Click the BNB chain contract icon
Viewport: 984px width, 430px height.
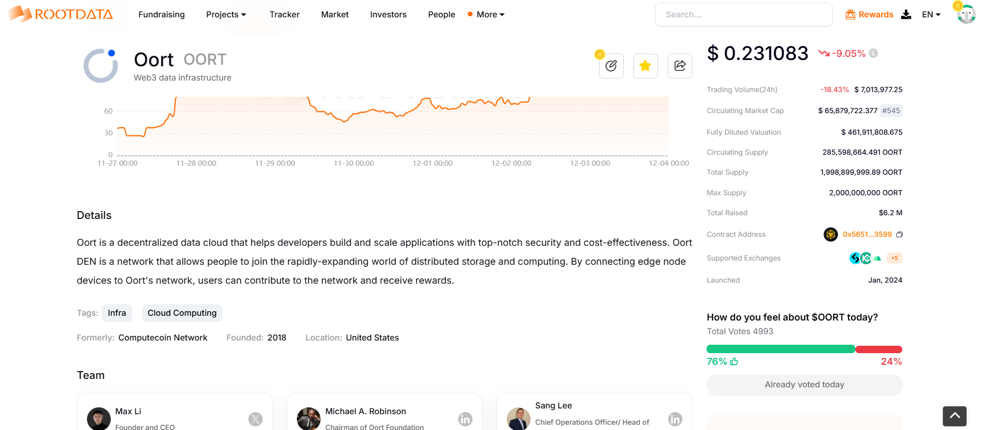pos(831,234)
